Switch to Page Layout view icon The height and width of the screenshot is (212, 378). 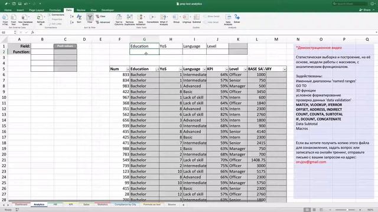pos(314,210)
